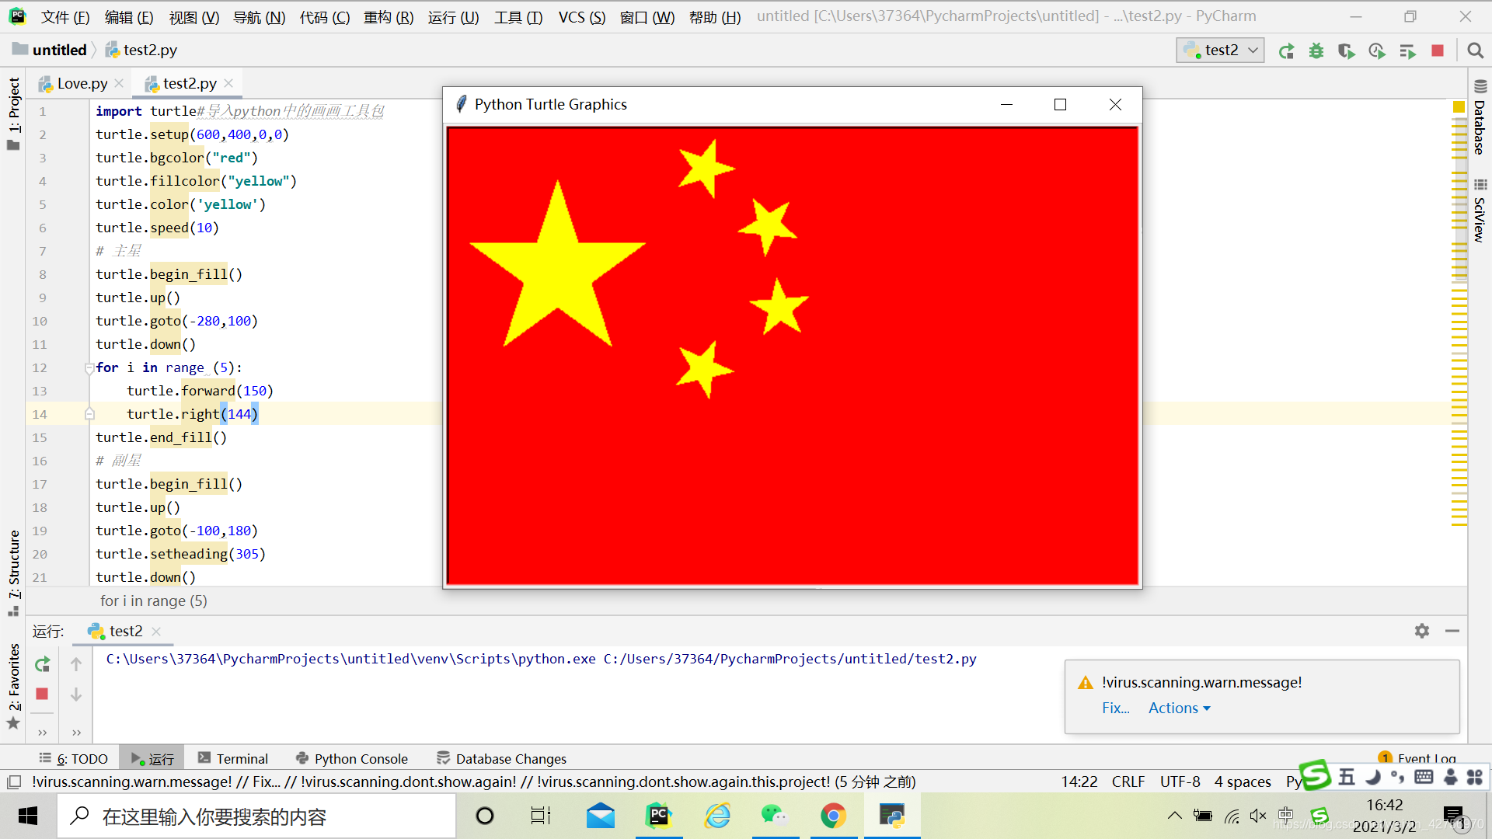The height and width of the screenshot is (839, 1492).
Task: Select the Debug icon in the toolbar
Action: coord(1316,50)
